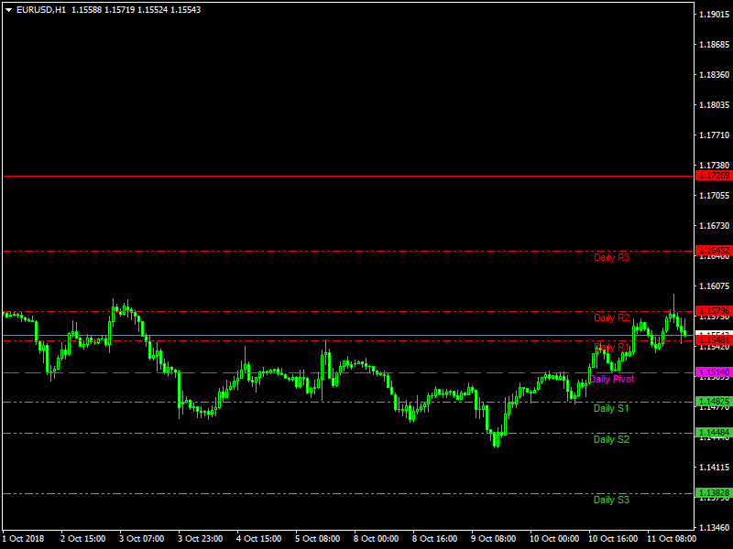Screen dimensions: 733x549
Task: Click the red 1.15796 price tag
Action: pyautogui.click(x=714, y=311)
